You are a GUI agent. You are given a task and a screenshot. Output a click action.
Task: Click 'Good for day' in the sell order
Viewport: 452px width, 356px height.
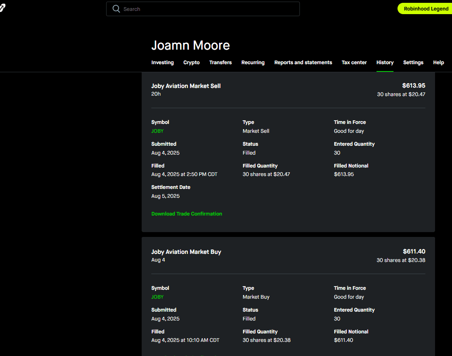(349, 131)
